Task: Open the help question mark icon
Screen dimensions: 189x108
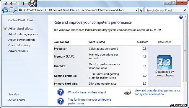Action: point(181,17)
